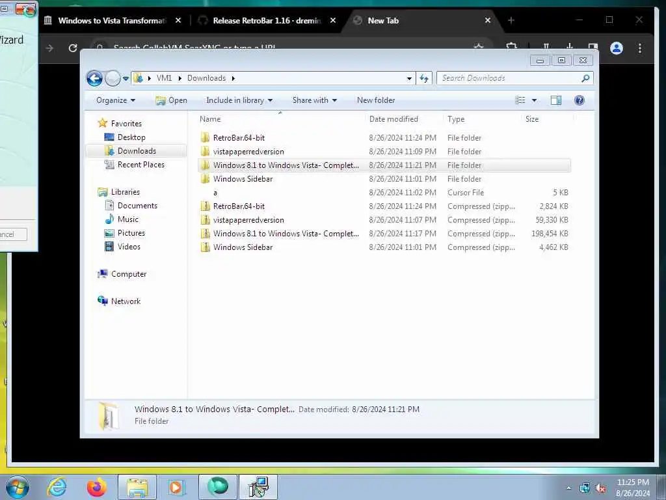Select the Pictures library
The width and height of the screenshot is (666, 500).
pyautogui.click(x=131, y=233)
